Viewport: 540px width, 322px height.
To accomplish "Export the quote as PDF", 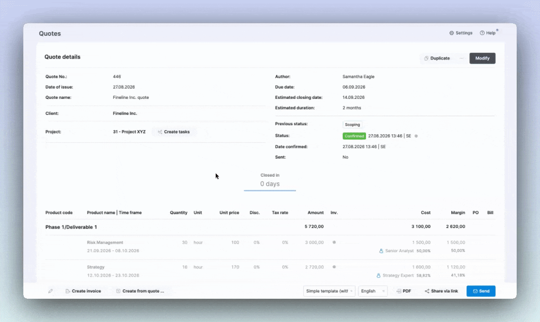I will (404, 291).
